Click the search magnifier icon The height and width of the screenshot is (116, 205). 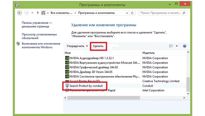[x=184, y=13]
